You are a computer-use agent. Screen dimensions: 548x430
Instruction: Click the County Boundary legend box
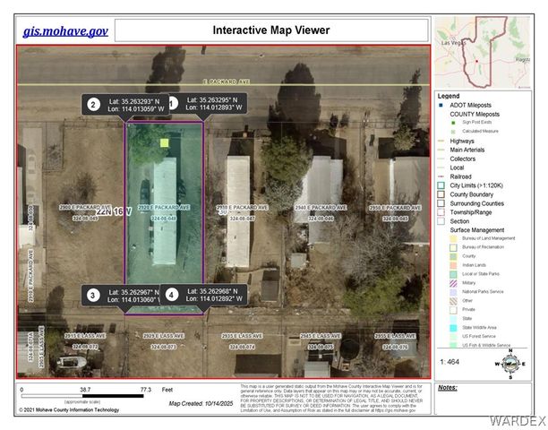441,194
